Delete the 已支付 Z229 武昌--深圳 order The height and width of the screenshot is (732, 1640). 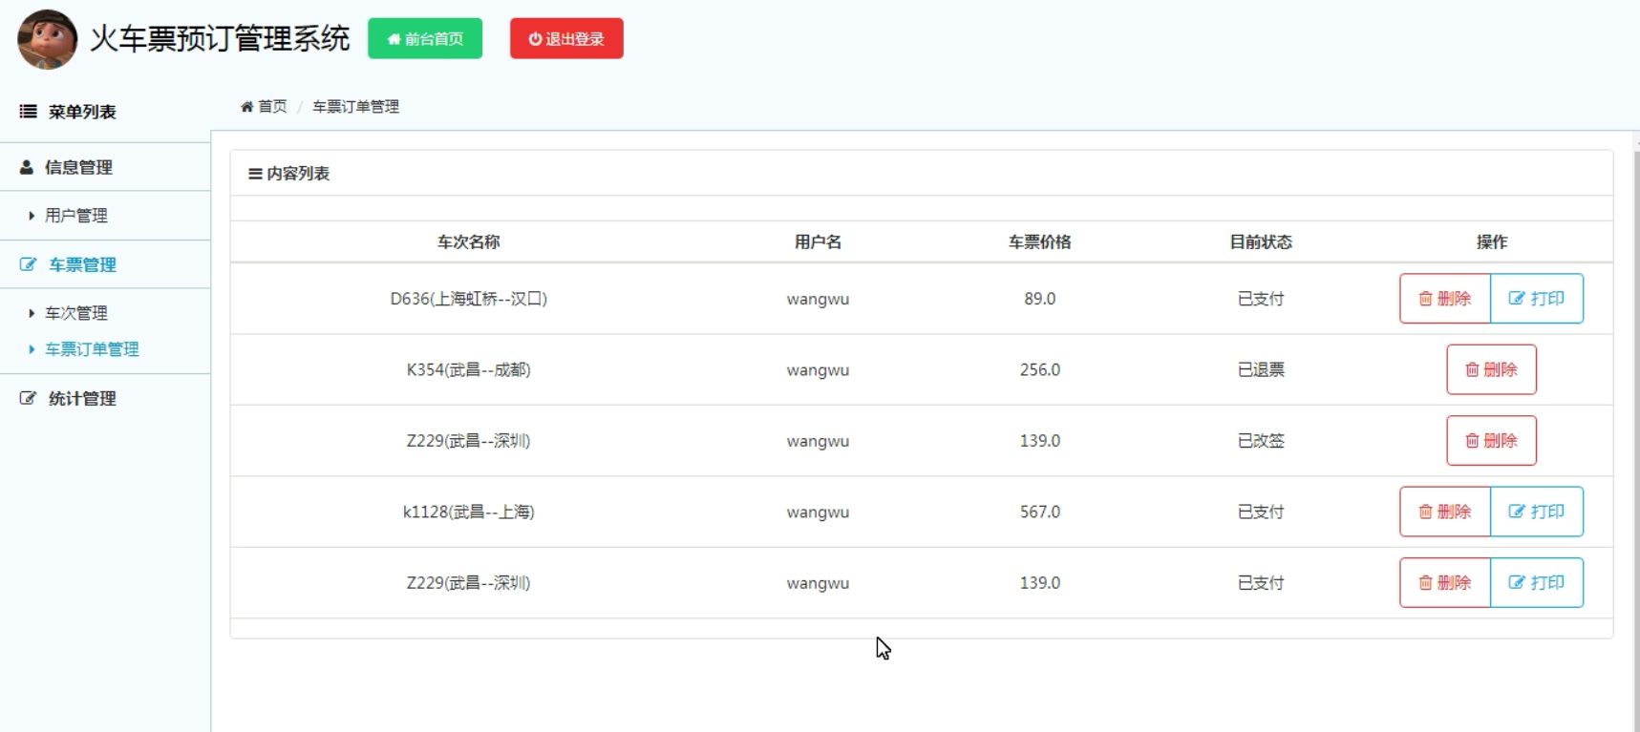[1444, 583]
